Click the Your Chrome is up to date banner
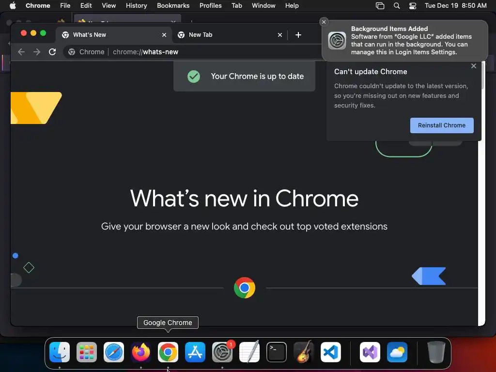Viewport: 496px width, 372px height. coord(244,76)
